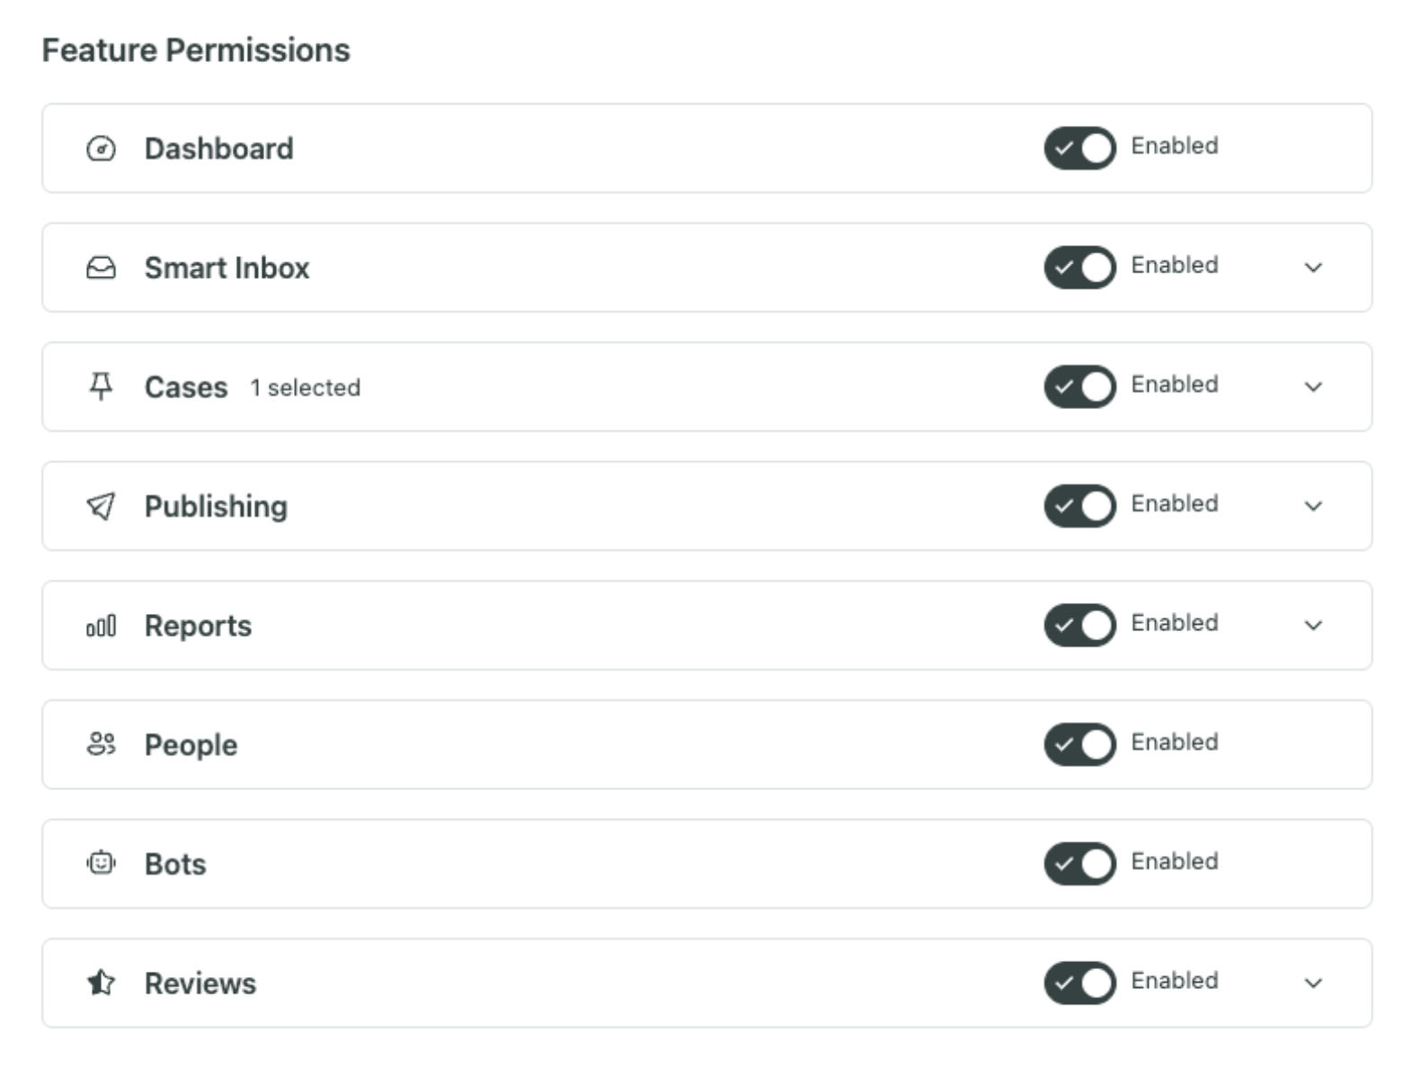Disable the Dashboard permission toggle
The image size is (1412, 1068).
1079,148
